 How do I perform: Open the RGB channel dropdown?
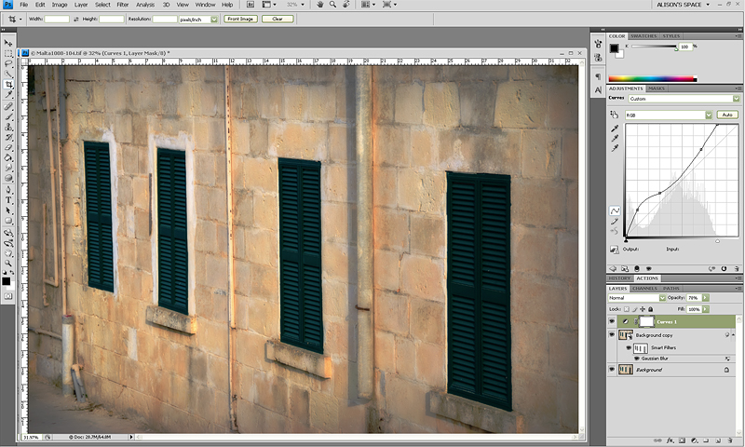click(x=668, y=115)
